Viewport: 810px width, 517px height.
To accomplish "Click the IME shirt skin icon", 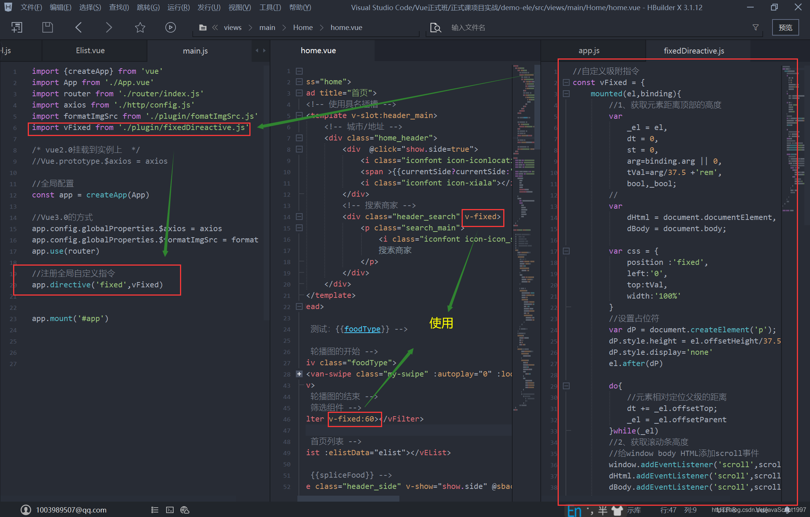I will pos(617,510).
